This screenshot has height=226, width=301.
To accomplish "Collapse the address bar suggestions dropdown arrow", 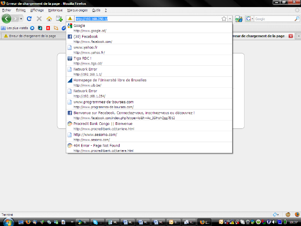I will pos(230,19).
